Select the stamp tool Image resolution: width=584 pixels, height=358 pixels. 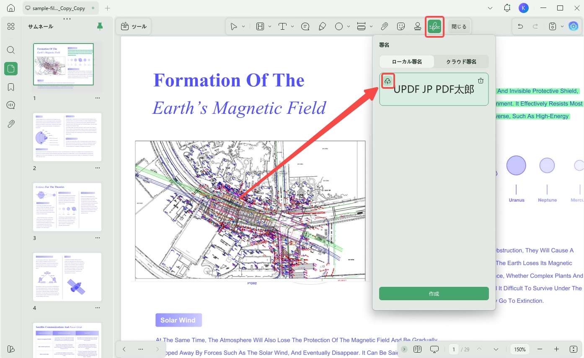point(417,26)
